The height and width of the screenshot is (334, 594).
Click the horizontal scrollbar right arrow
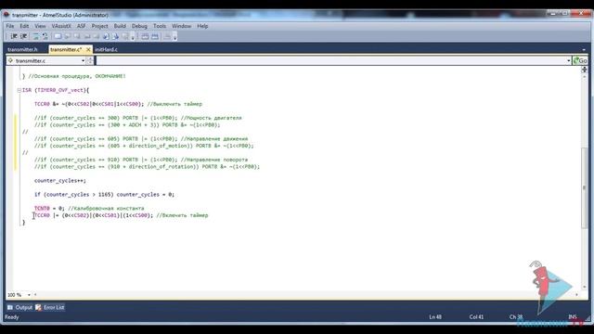[x=576, y=295]
